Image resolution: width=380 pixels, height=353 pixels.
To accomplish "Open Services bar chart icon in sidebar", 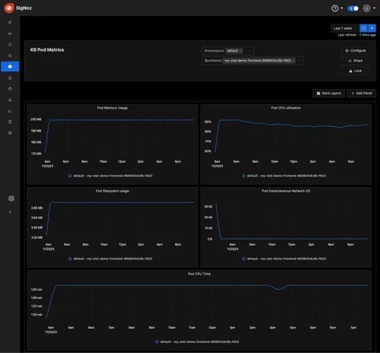I will [10, 33].
